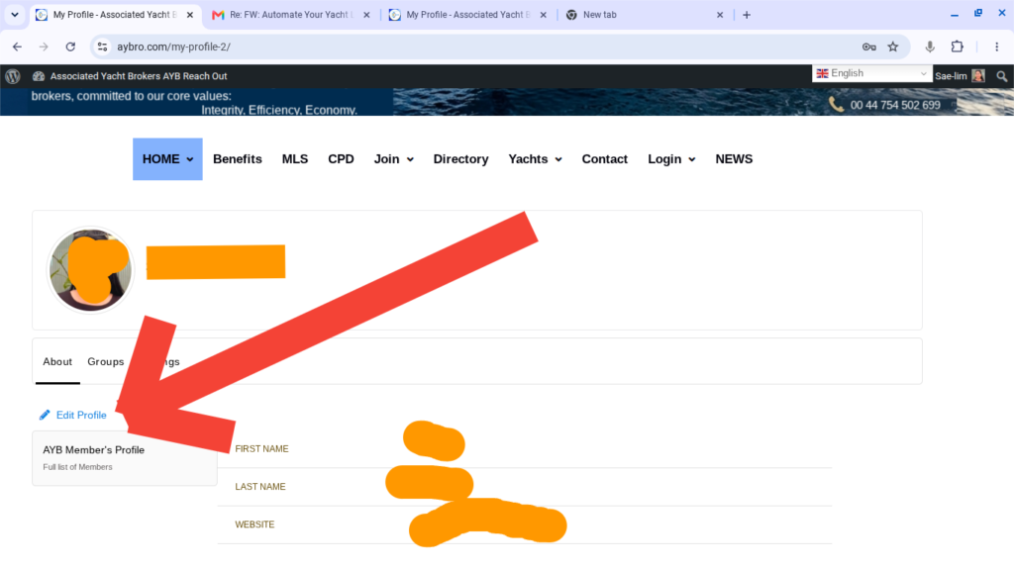Select the About profile tab
This screenshot has height=570, width=1014.
(x=57, y=362)
